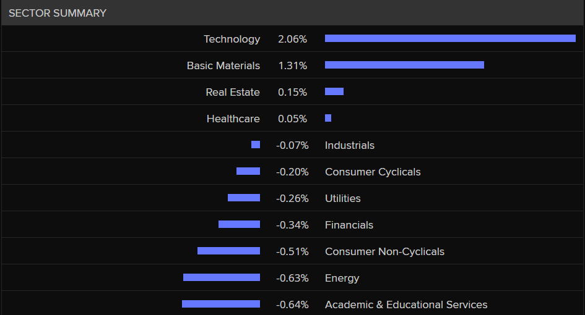Select the Energy sector label
Image resolution: width=585 pixels, height=315 pixels.
pos(342,278)
